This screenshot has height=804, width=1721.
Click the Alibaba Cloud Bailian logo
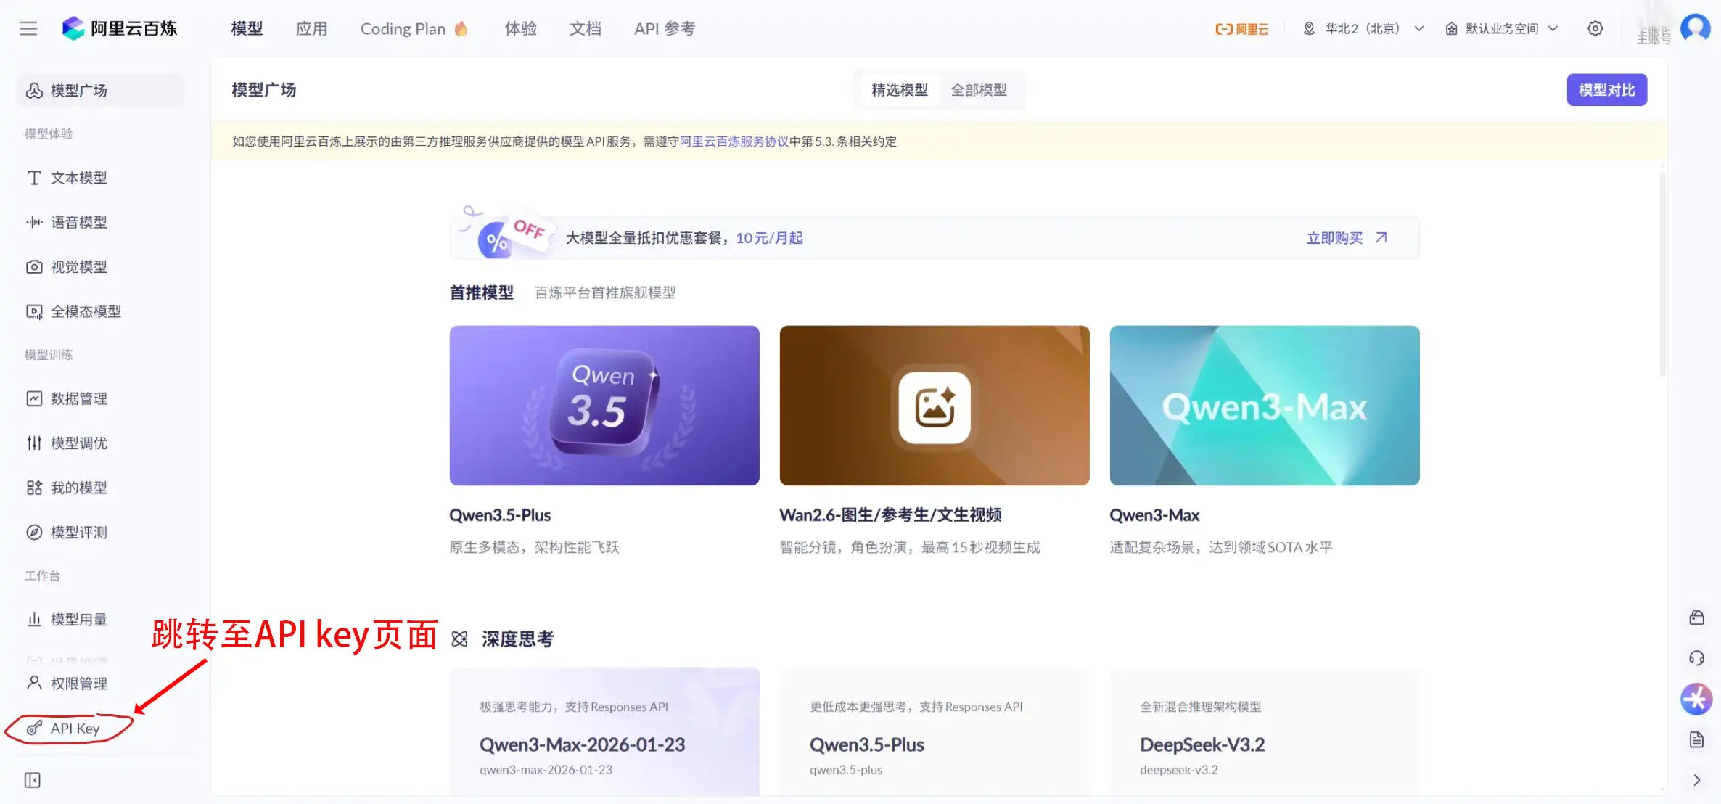tap(120, 28)
